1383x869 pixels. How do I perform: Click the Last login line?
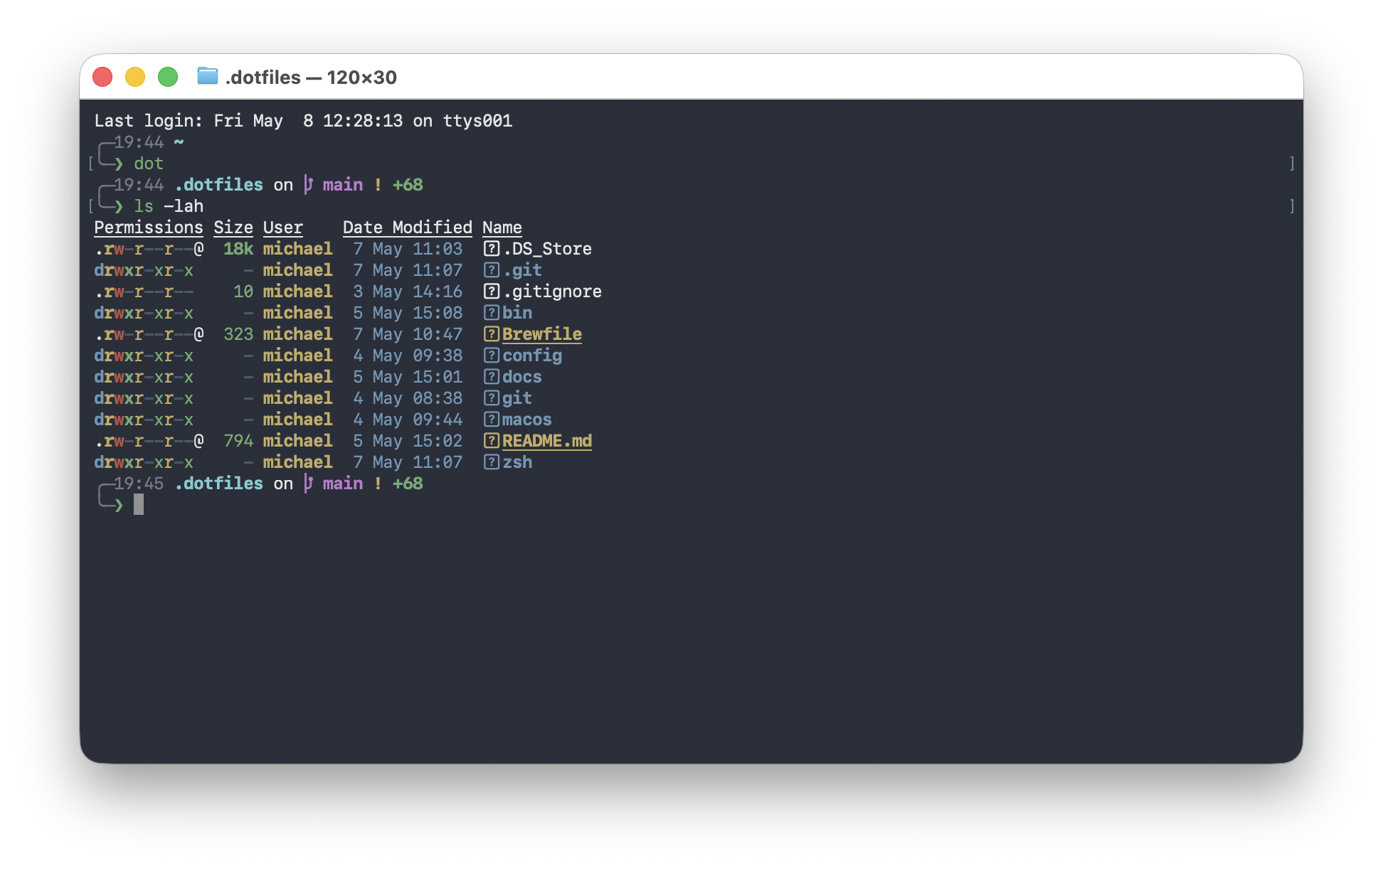click(x=303, y=121)
